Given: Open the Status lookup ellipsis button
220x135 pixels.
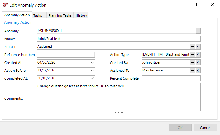Looking at the screenshot, I should pyautogui.click(x=192, y=47).
